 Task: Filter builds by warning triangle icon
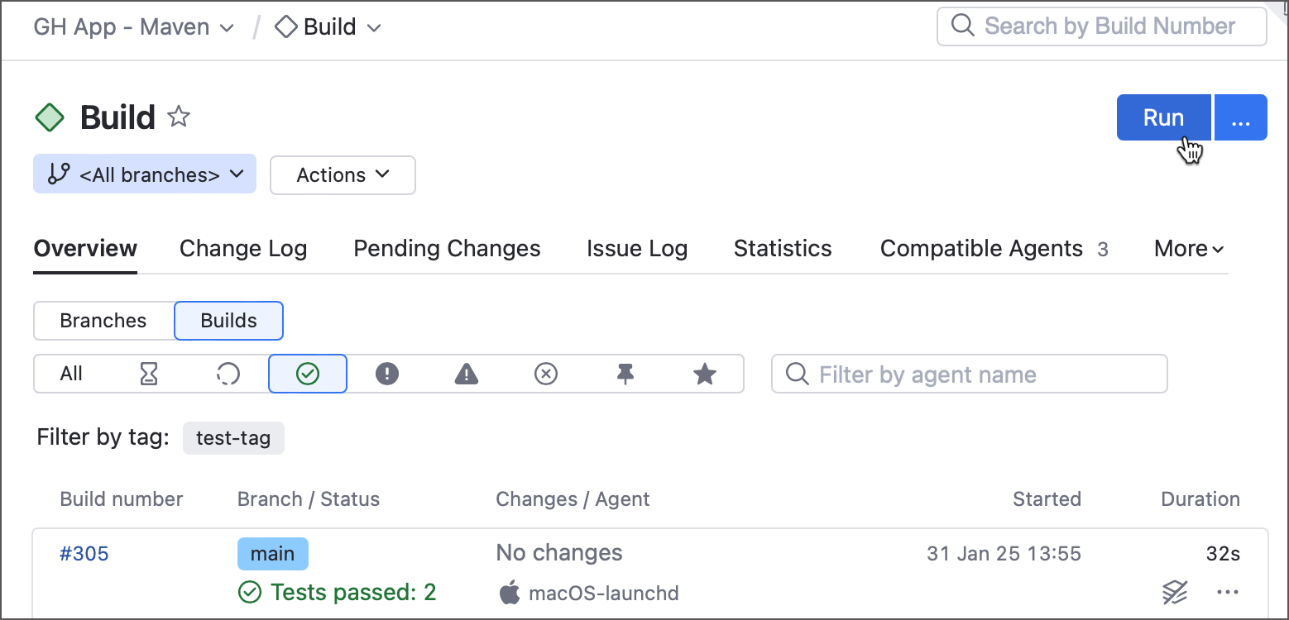point(467,374)
